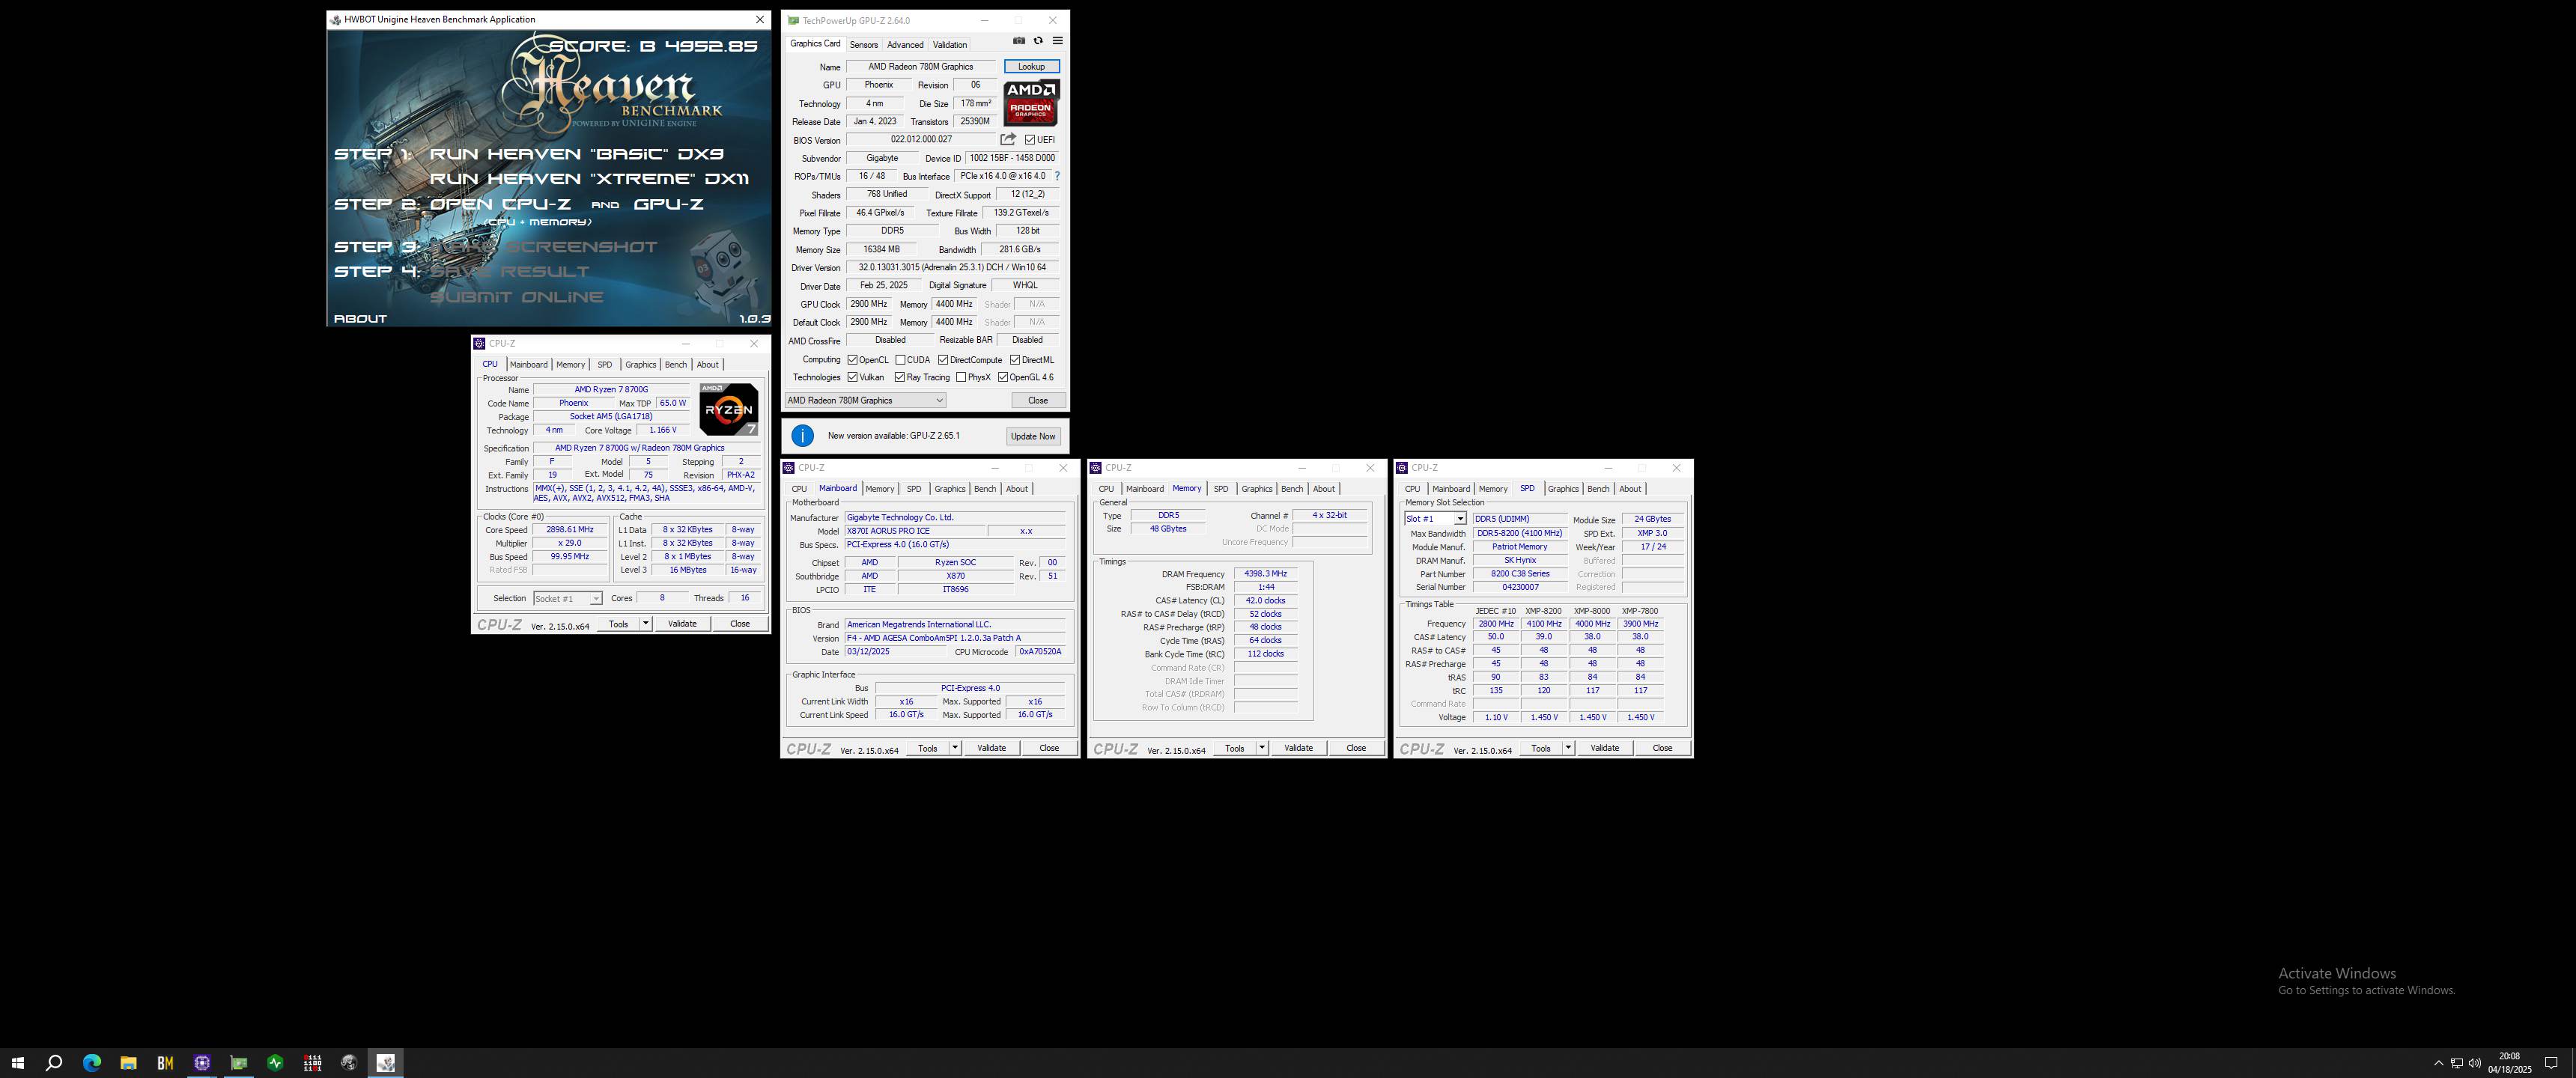Click the green hexagon monitor taskbar icon
This screenshot has width=2576, height=1078.
click(x=275, y=1063)
